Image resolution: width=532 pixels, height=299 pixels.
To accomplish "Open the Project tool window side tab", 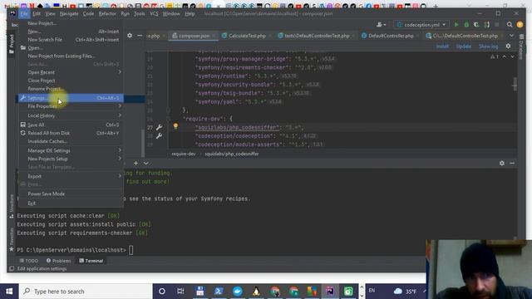I will pos(11,44).
